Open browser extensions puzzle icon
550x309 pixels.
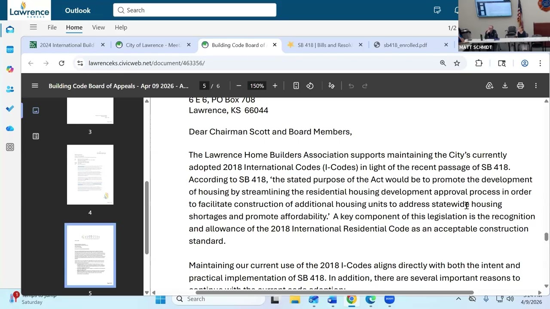coord(479,63)
